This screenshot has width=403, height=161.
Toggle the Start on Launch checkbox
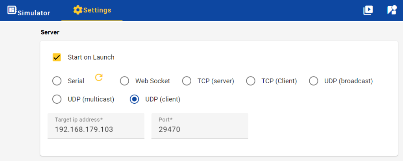click(57, 57)
